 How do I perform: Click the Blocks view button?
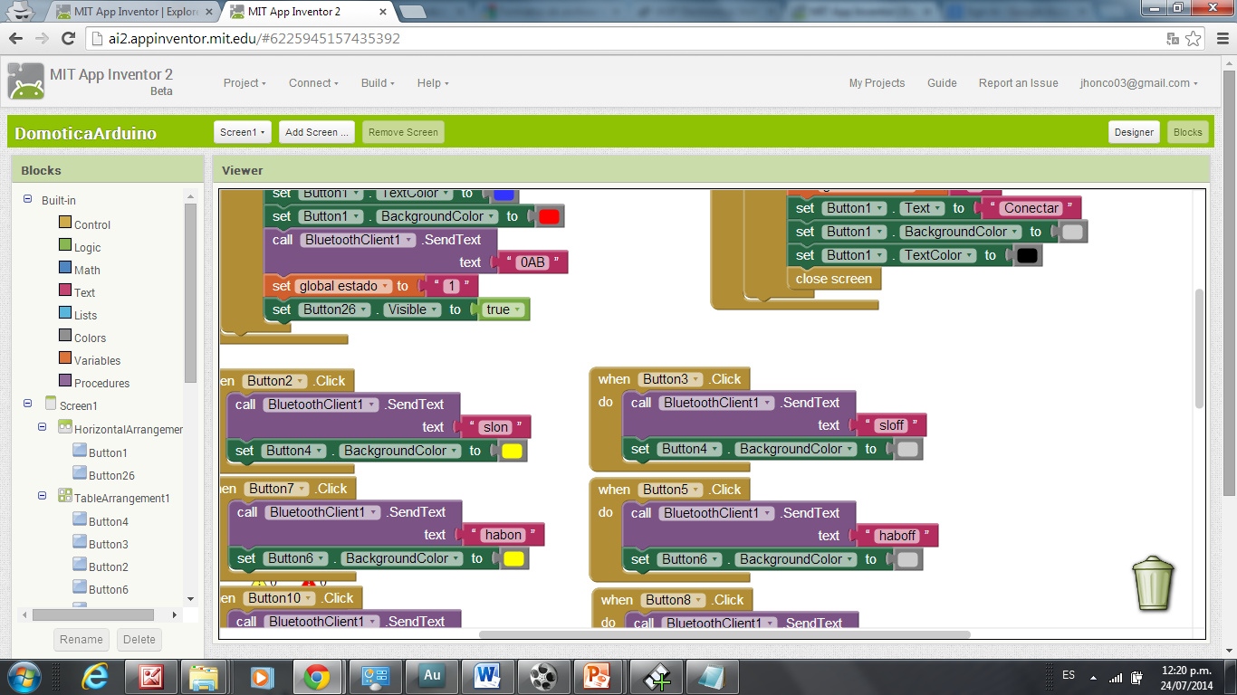pyautogui.click(x=1187, y=132)
